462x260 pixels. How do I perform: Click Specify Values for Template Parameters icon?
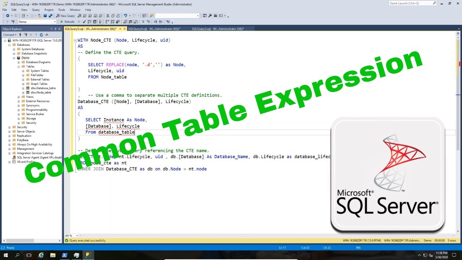168,22
